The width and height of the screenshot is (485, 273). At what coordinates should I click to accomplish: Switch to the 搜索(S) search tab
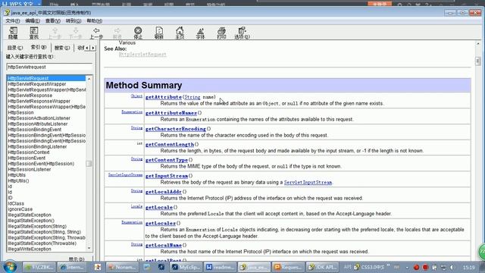click(x=62, y=48)
